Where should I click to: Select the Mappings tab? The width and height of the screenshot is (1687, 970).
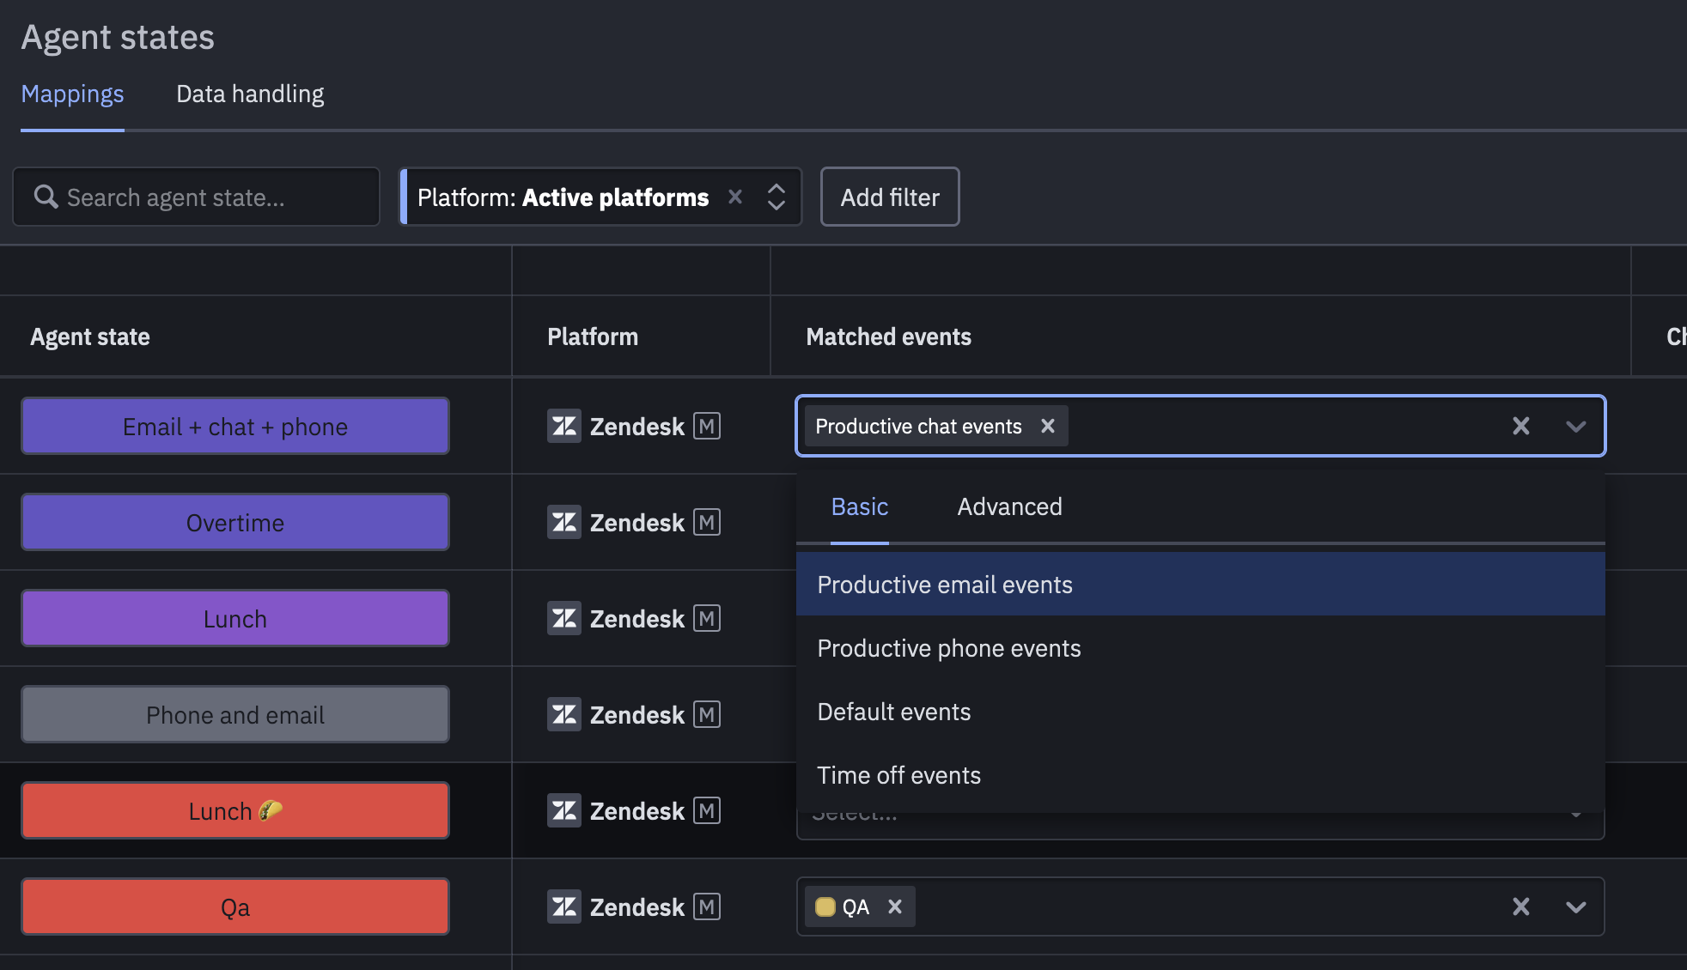click(x=72, y=94)
